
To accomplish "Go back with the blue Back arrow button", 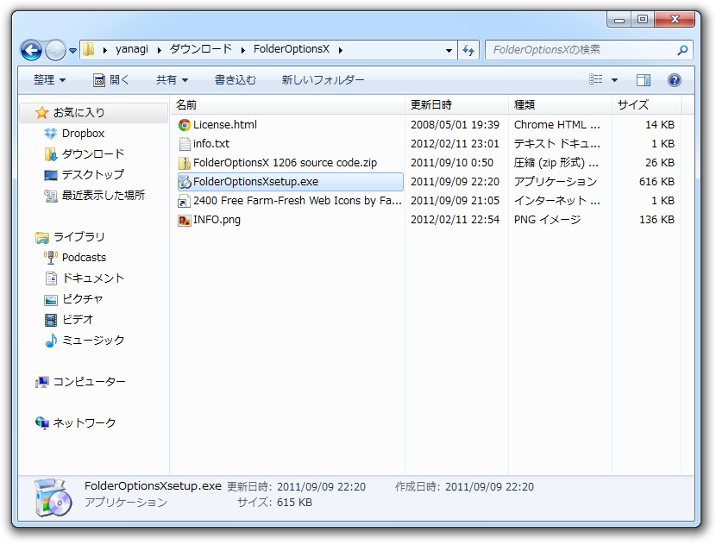I will pyautogui.click(x=31, y=50).
